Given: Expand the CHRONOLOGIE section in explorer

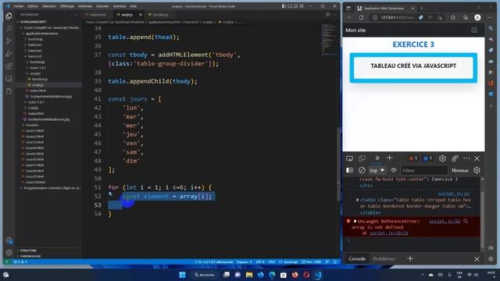Looking at the screenshot, I should pyautogui.click(x=30, y=256).
